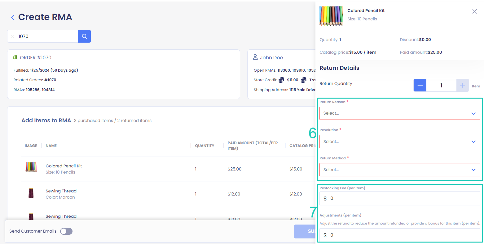Select the Colored Pencil Kit item name
Image resolution: width=484 pixels, height=244 pixels.
(64, 166)
